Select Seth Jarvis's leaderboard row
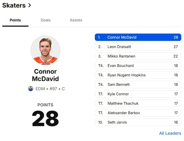 [x=138, y=122]
